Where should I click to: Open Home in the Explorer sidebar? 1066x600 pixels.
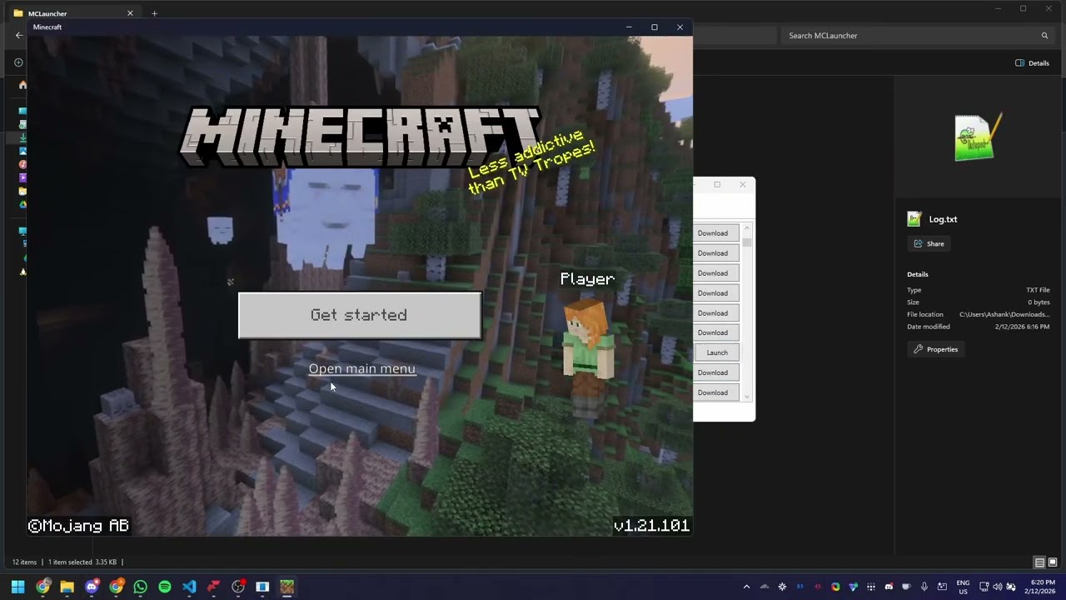22,85
